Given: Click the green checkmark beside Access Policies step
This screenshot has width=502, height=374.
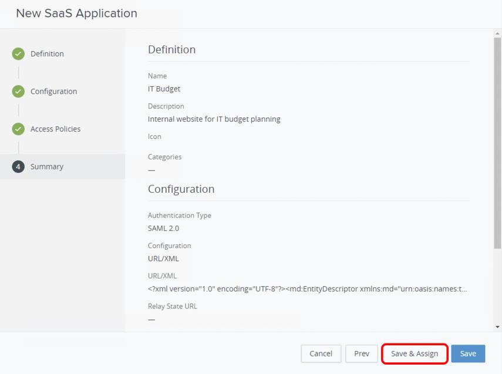Looking at the screenshot, I should click(x=18, y=128).
